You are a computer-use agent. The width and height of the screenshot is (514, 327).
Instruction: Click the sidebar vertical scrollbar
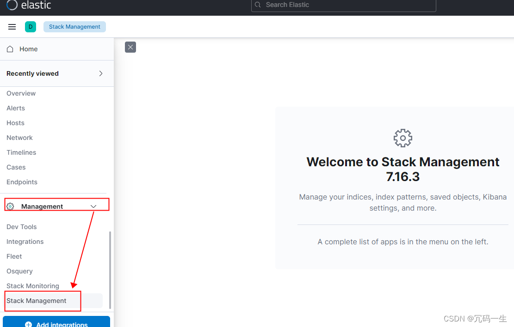[110, 270]
